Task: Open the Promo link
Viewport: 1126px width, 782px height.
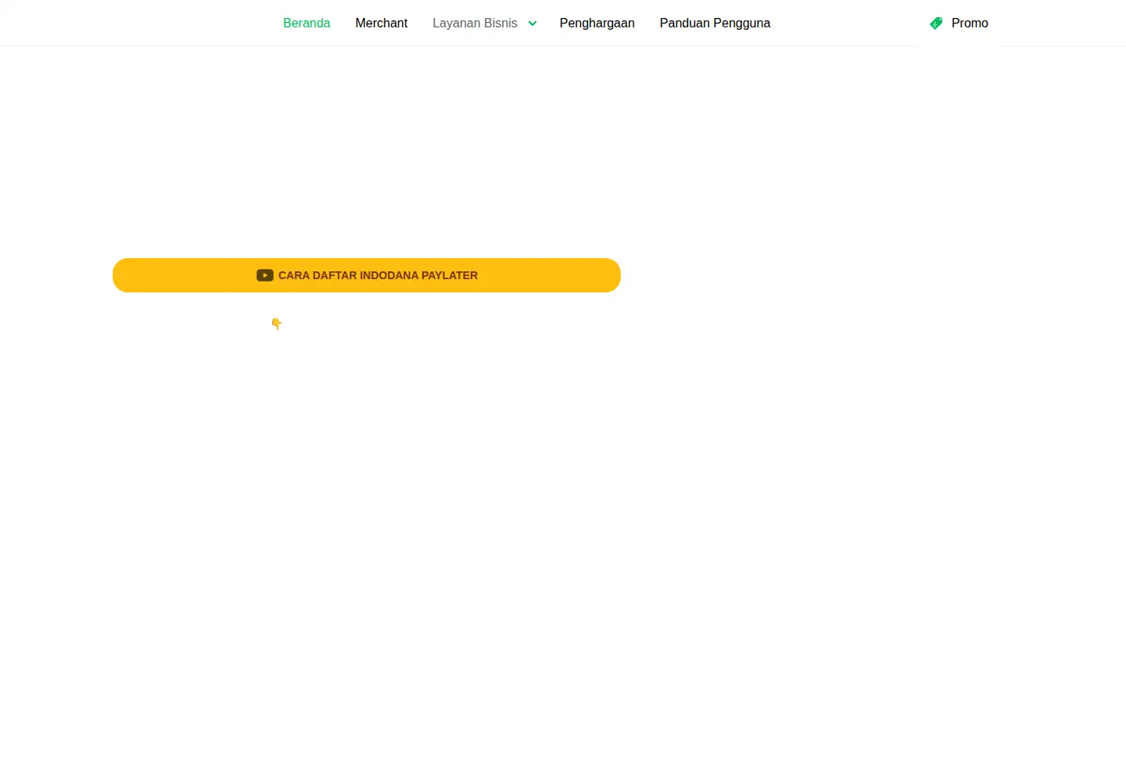Action: click(x=970, y=23)
